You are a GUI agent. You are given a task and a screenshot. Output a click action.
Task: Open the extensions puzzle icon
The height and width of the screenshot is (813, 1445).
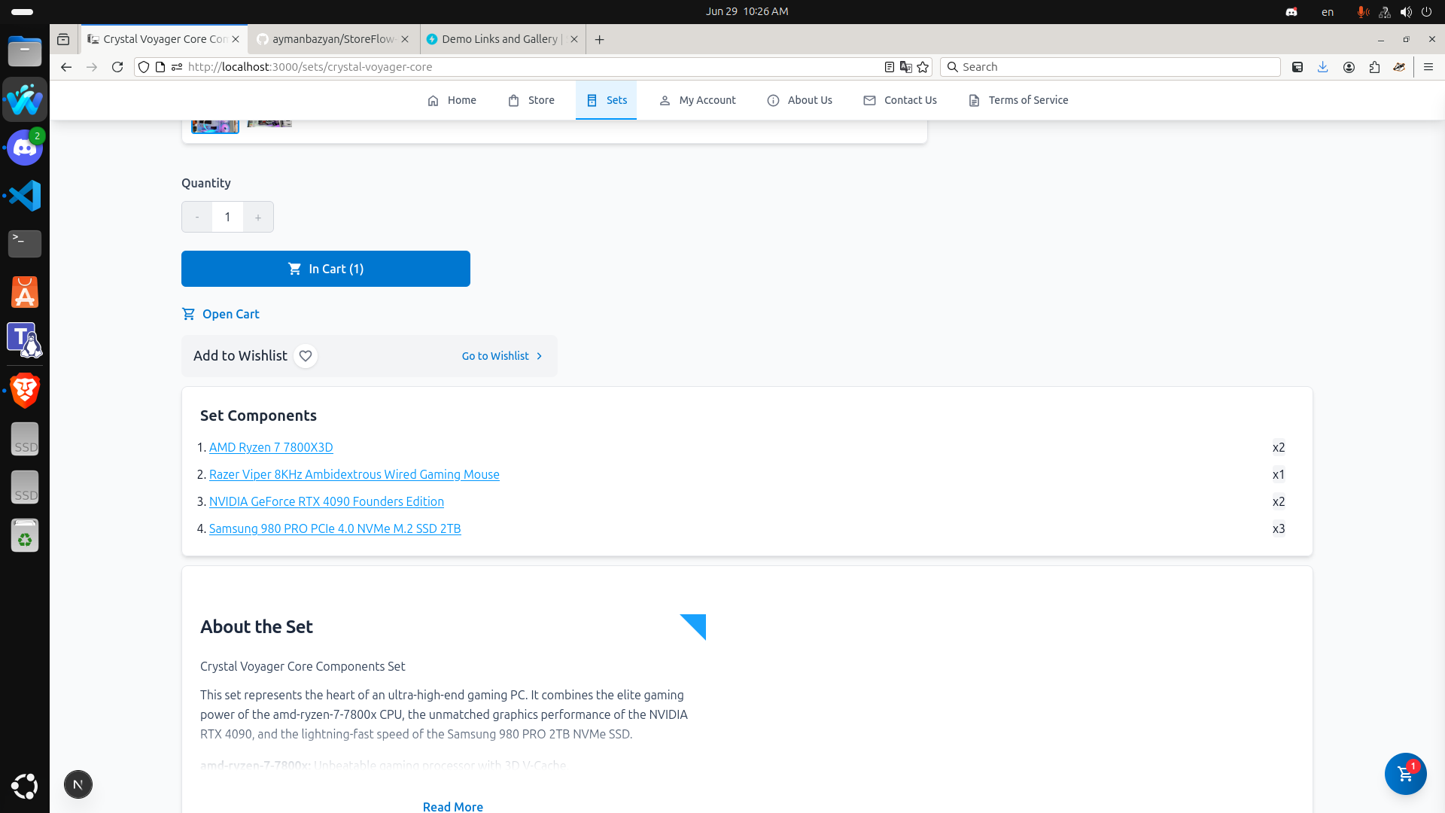click(1374, 67)
